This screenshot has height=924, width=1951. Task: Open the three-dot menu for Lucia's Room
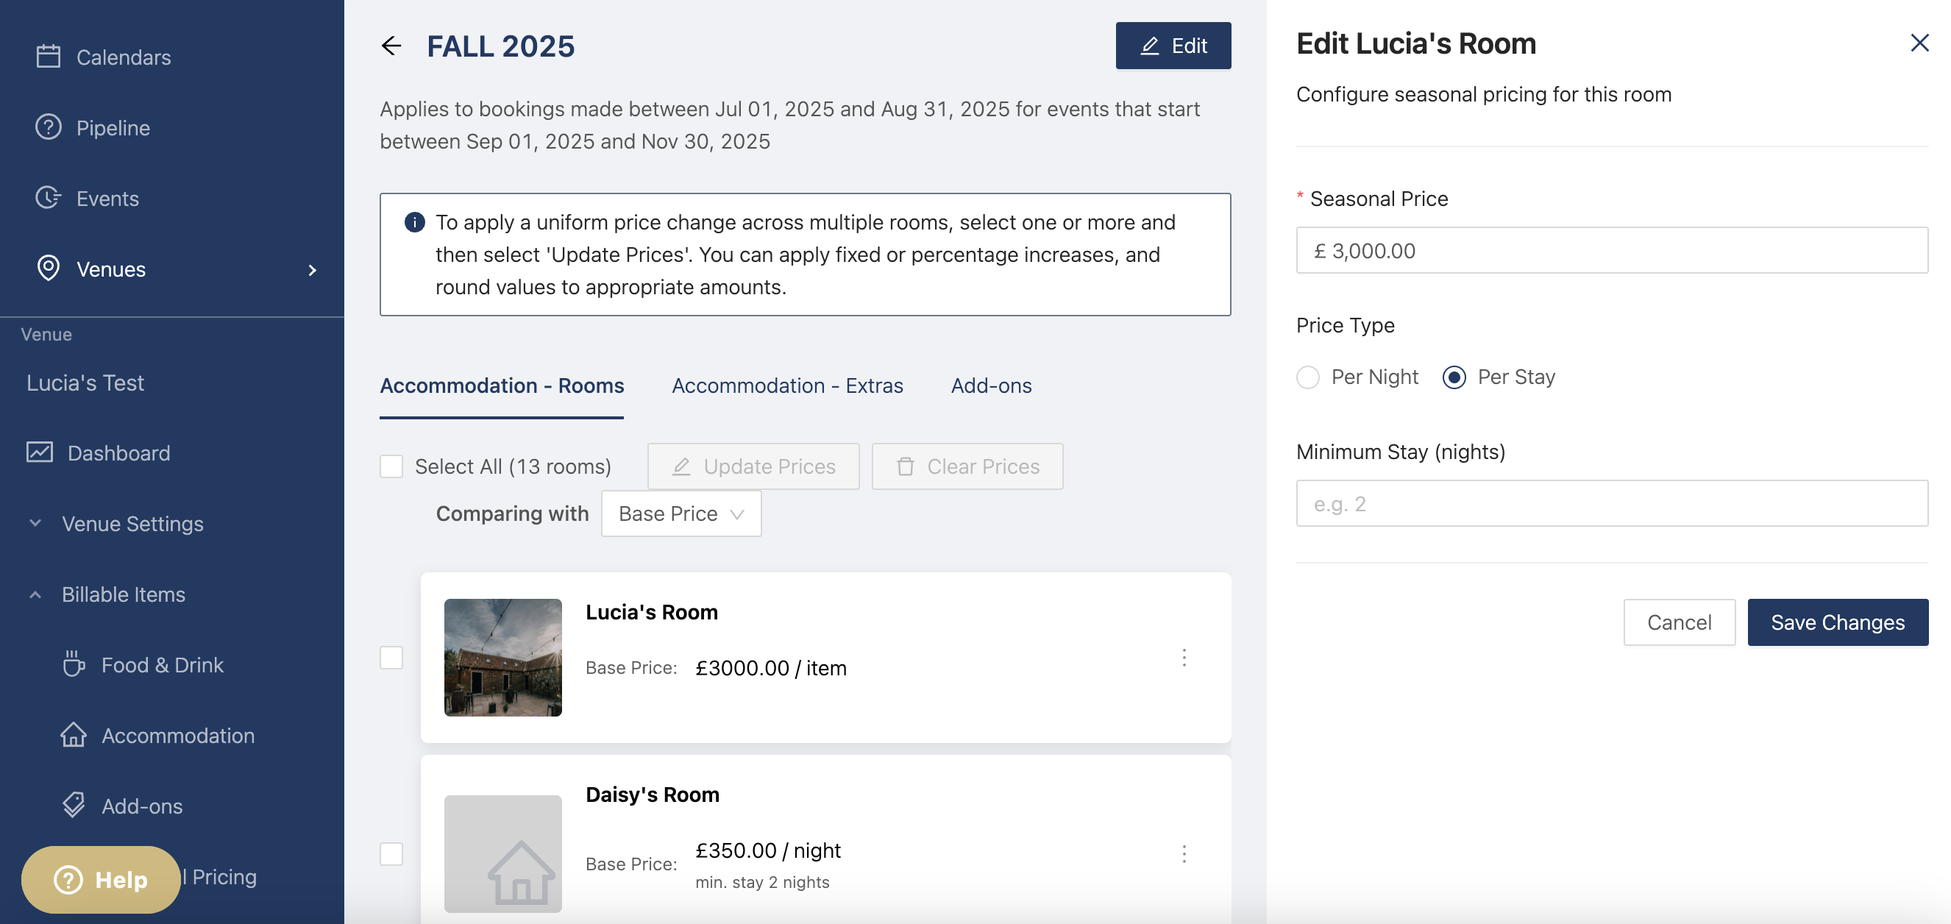point(1184,658)
